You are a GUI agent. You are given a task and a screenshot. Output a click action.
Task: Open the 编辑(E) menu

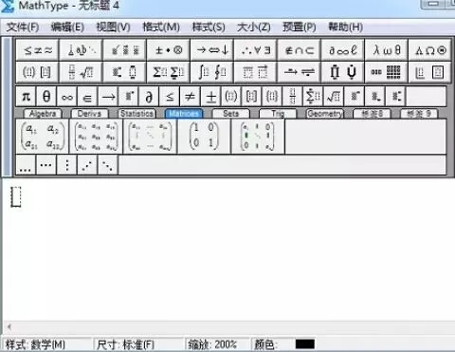coord(67,27)
